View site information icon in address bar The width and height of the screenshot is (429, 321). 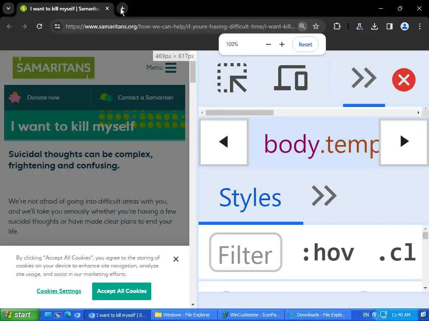click(57, 26)
